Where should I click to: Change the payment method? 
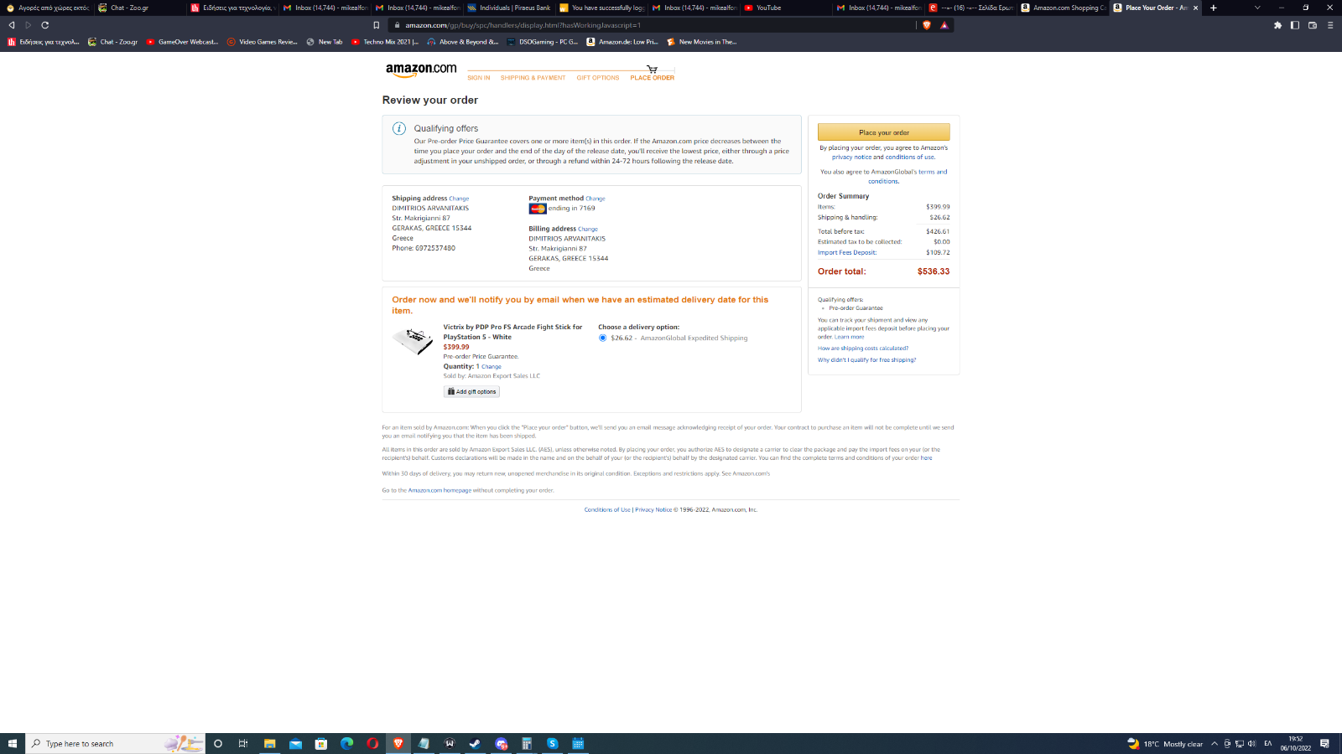coord(596,199)
